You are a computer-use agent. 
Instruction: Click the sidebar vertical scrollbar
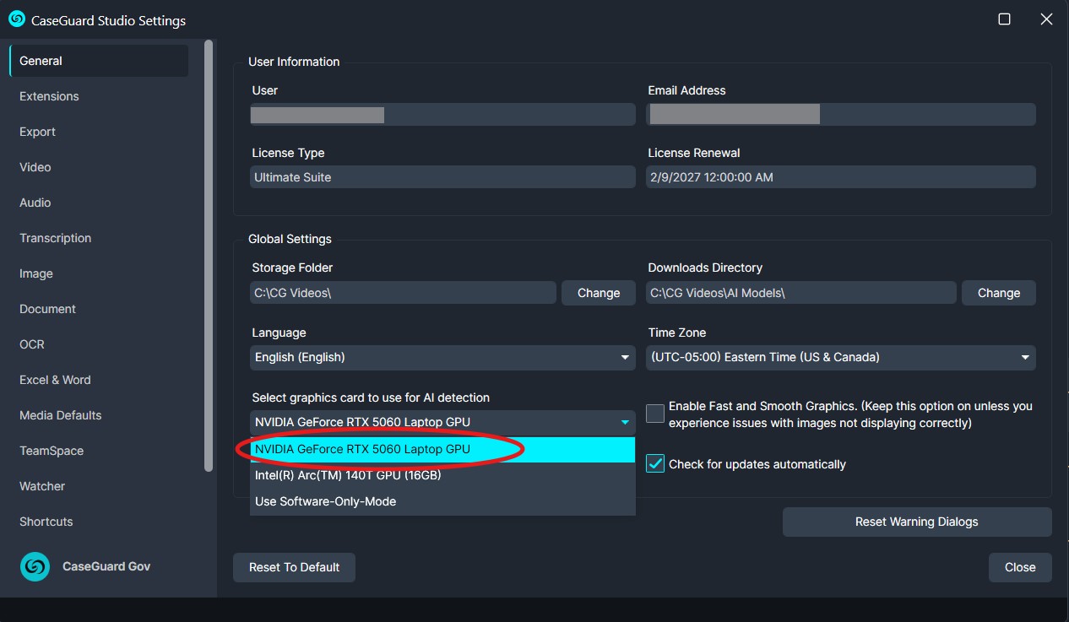209,256
